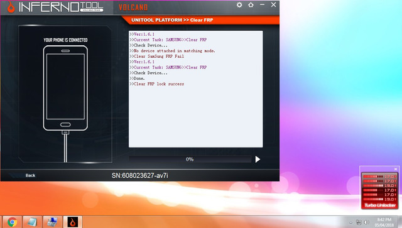Screen dimensions: 402x228
Task: Show hidden tray icons arrow
Action: tap(350, 222)
